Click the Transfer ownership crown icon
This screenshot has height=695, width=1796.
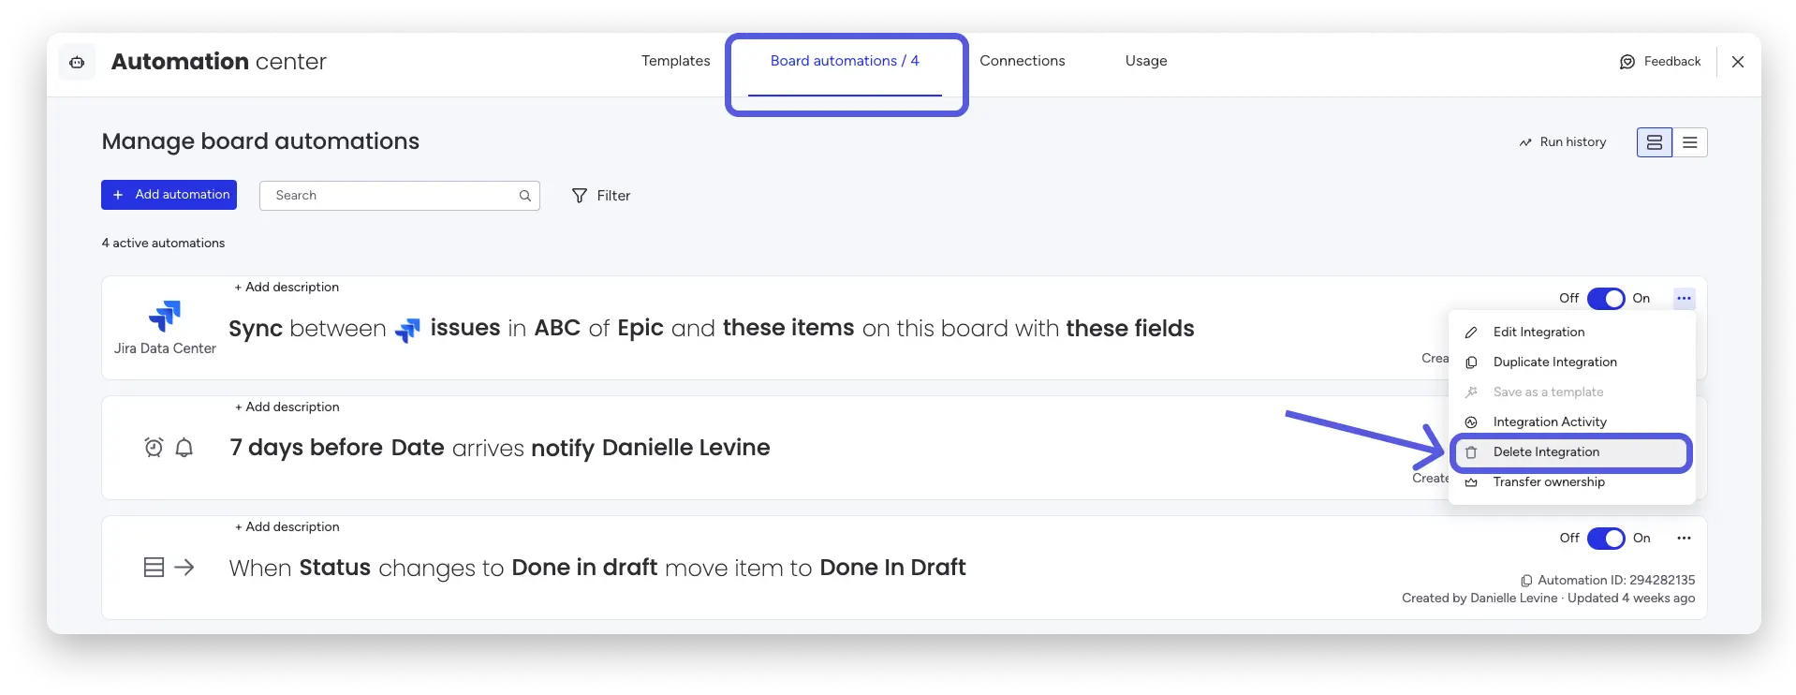pos(1471,482)
